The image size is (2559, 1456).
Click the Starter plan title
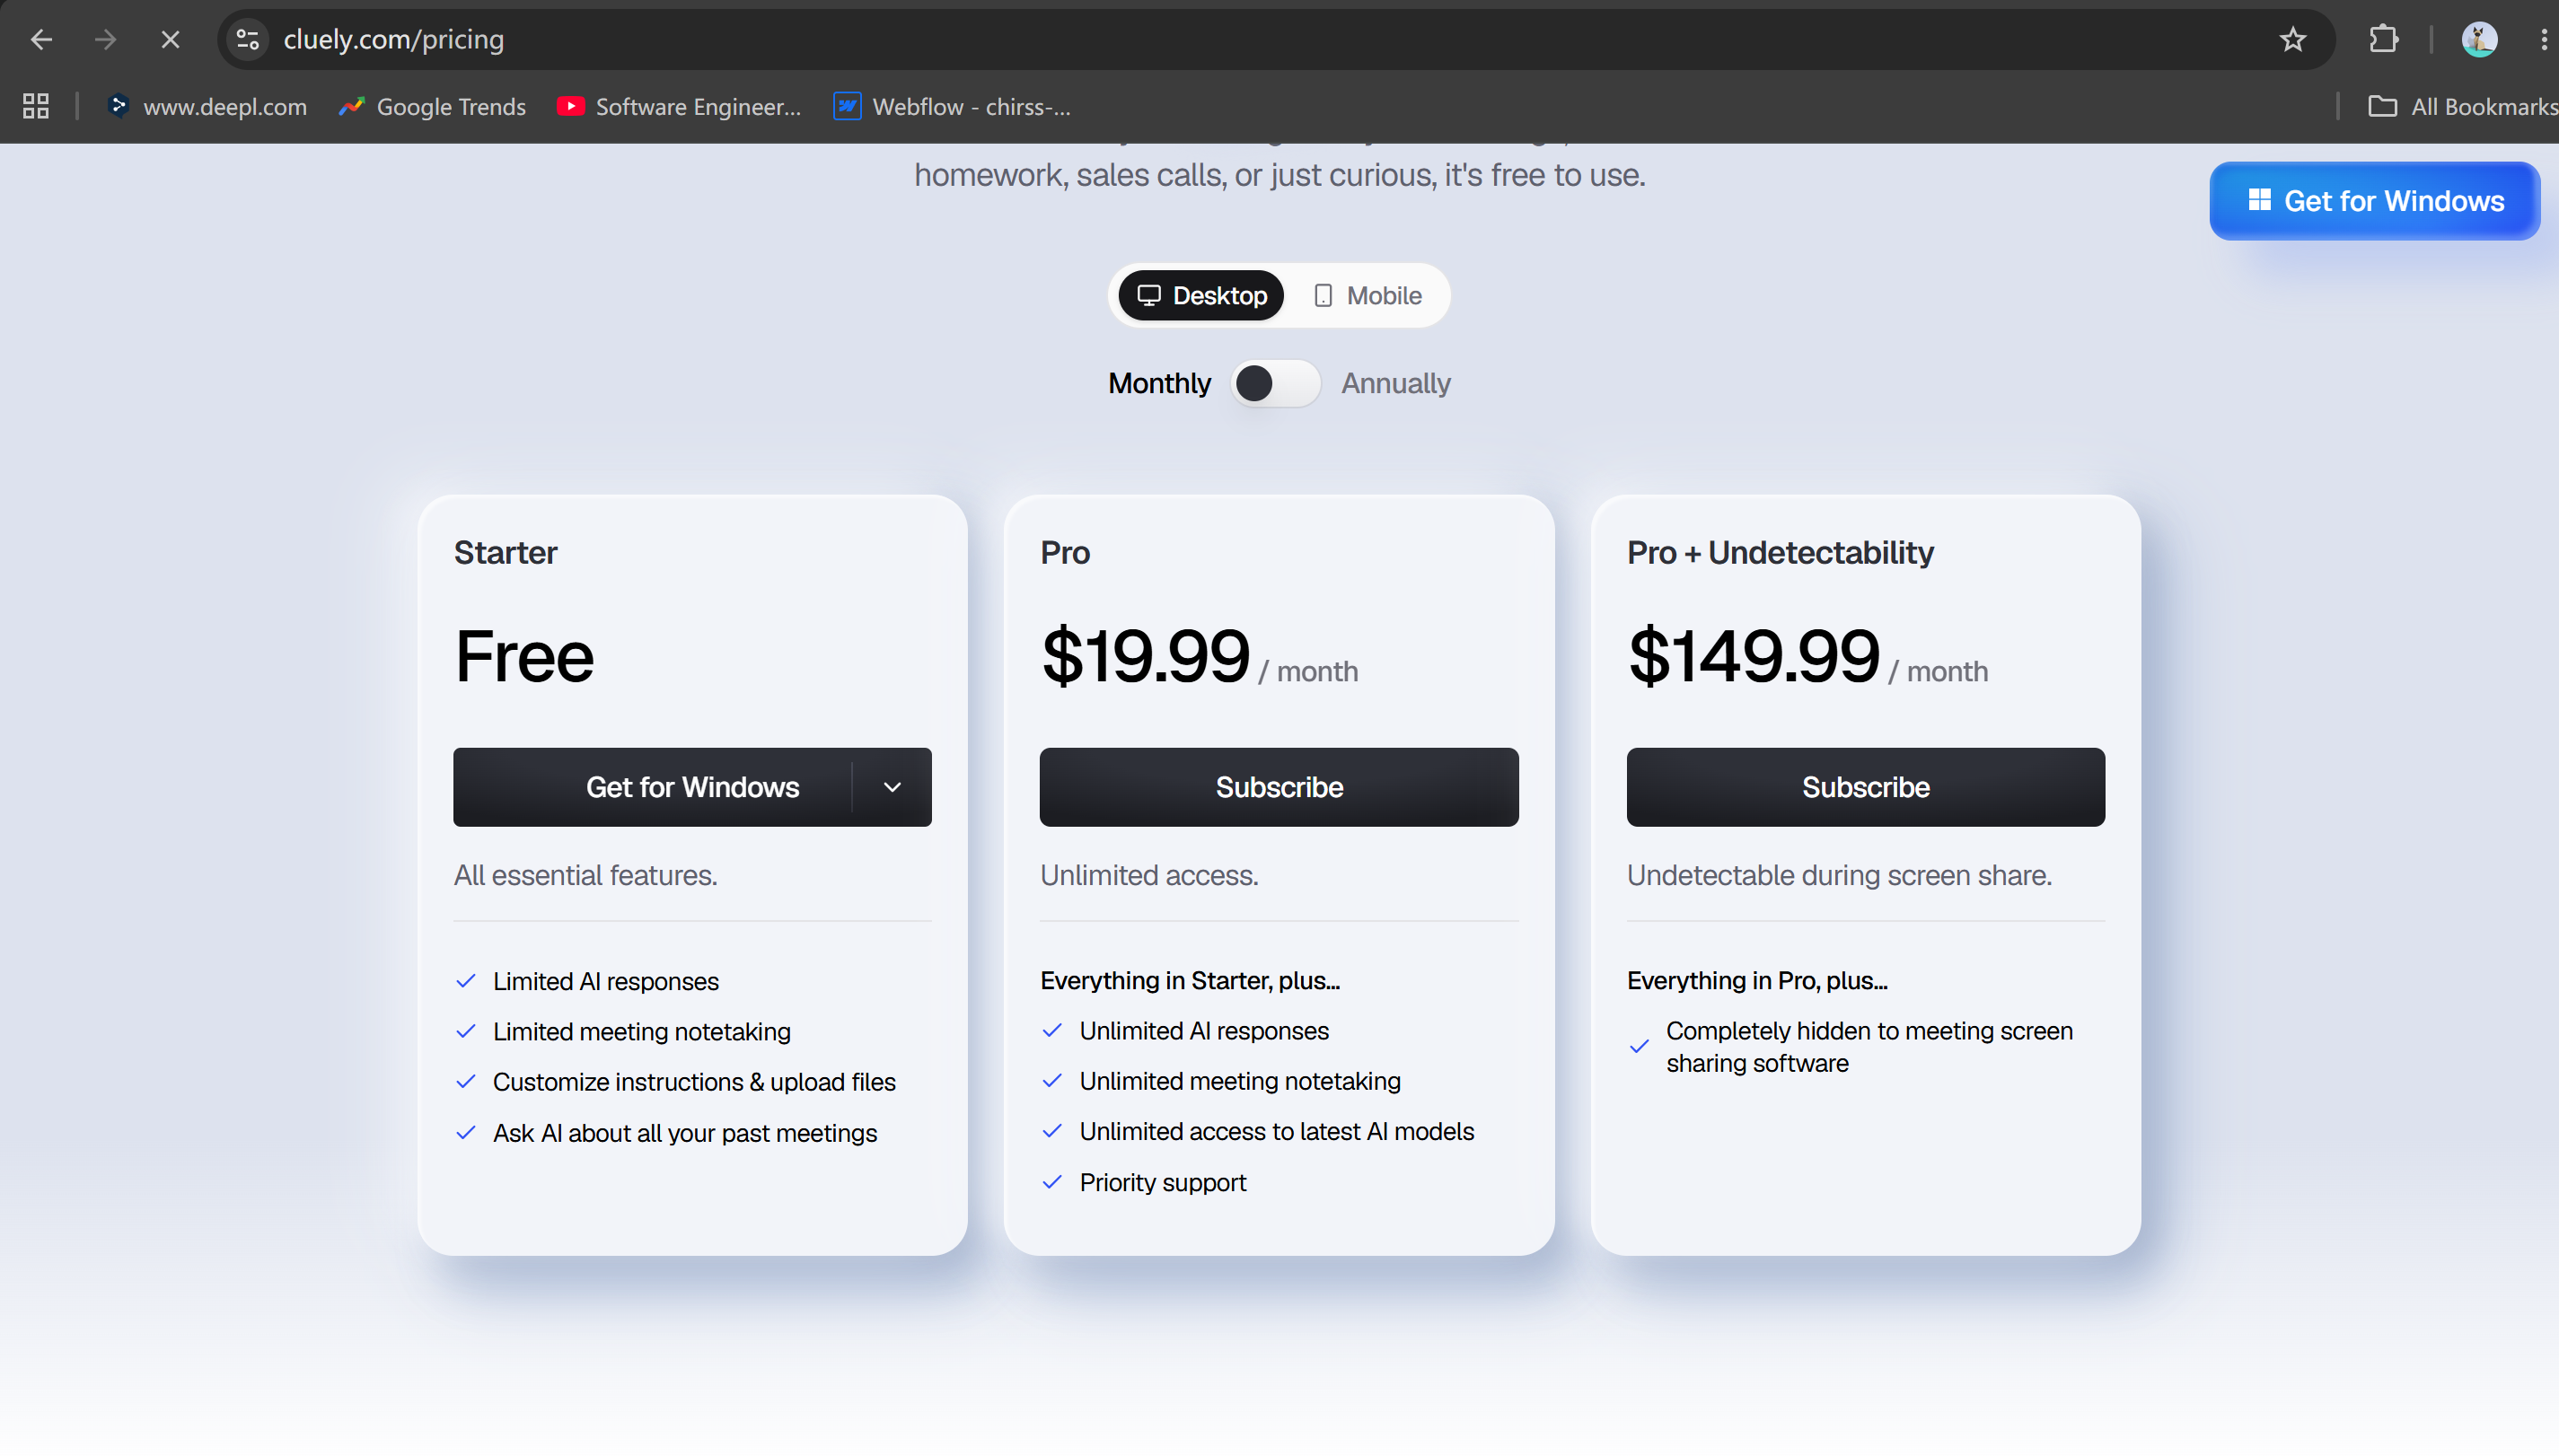pyautogui.click(x=505, y=552)
